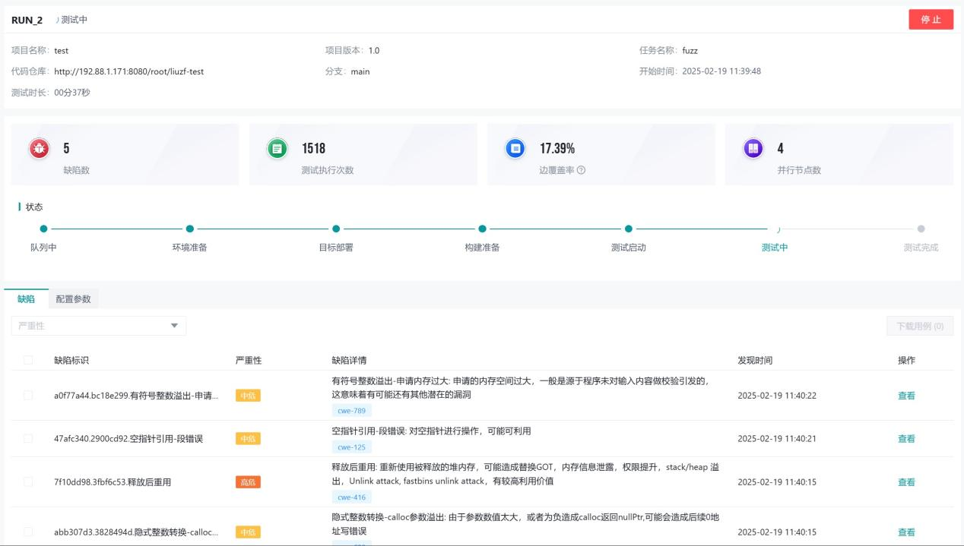Toggle the select-all checkbox in table header
964x546 pixels.
pyautogui.click(x=28, y=360)
